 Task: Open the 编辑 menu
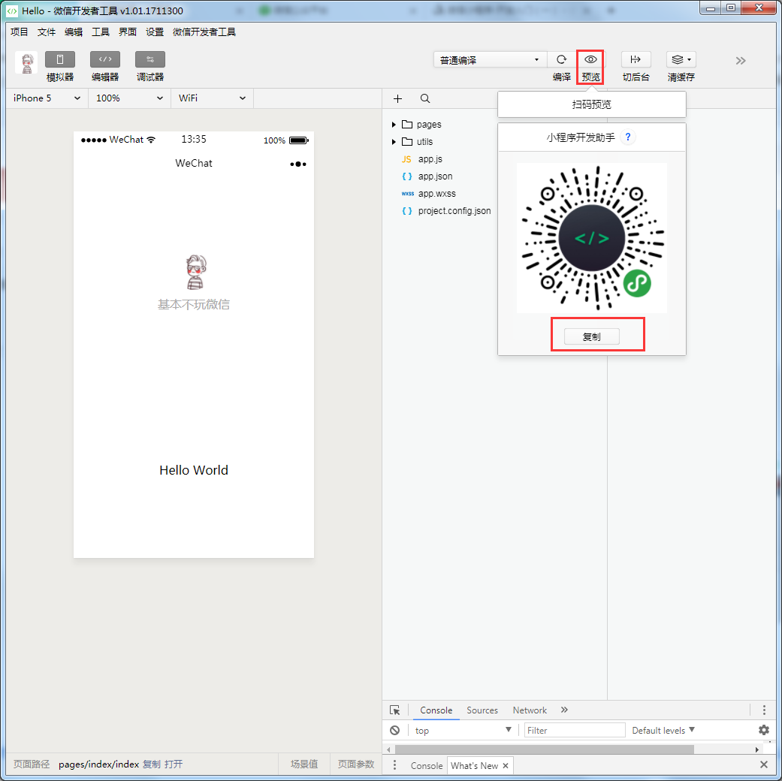click(74, 32)
